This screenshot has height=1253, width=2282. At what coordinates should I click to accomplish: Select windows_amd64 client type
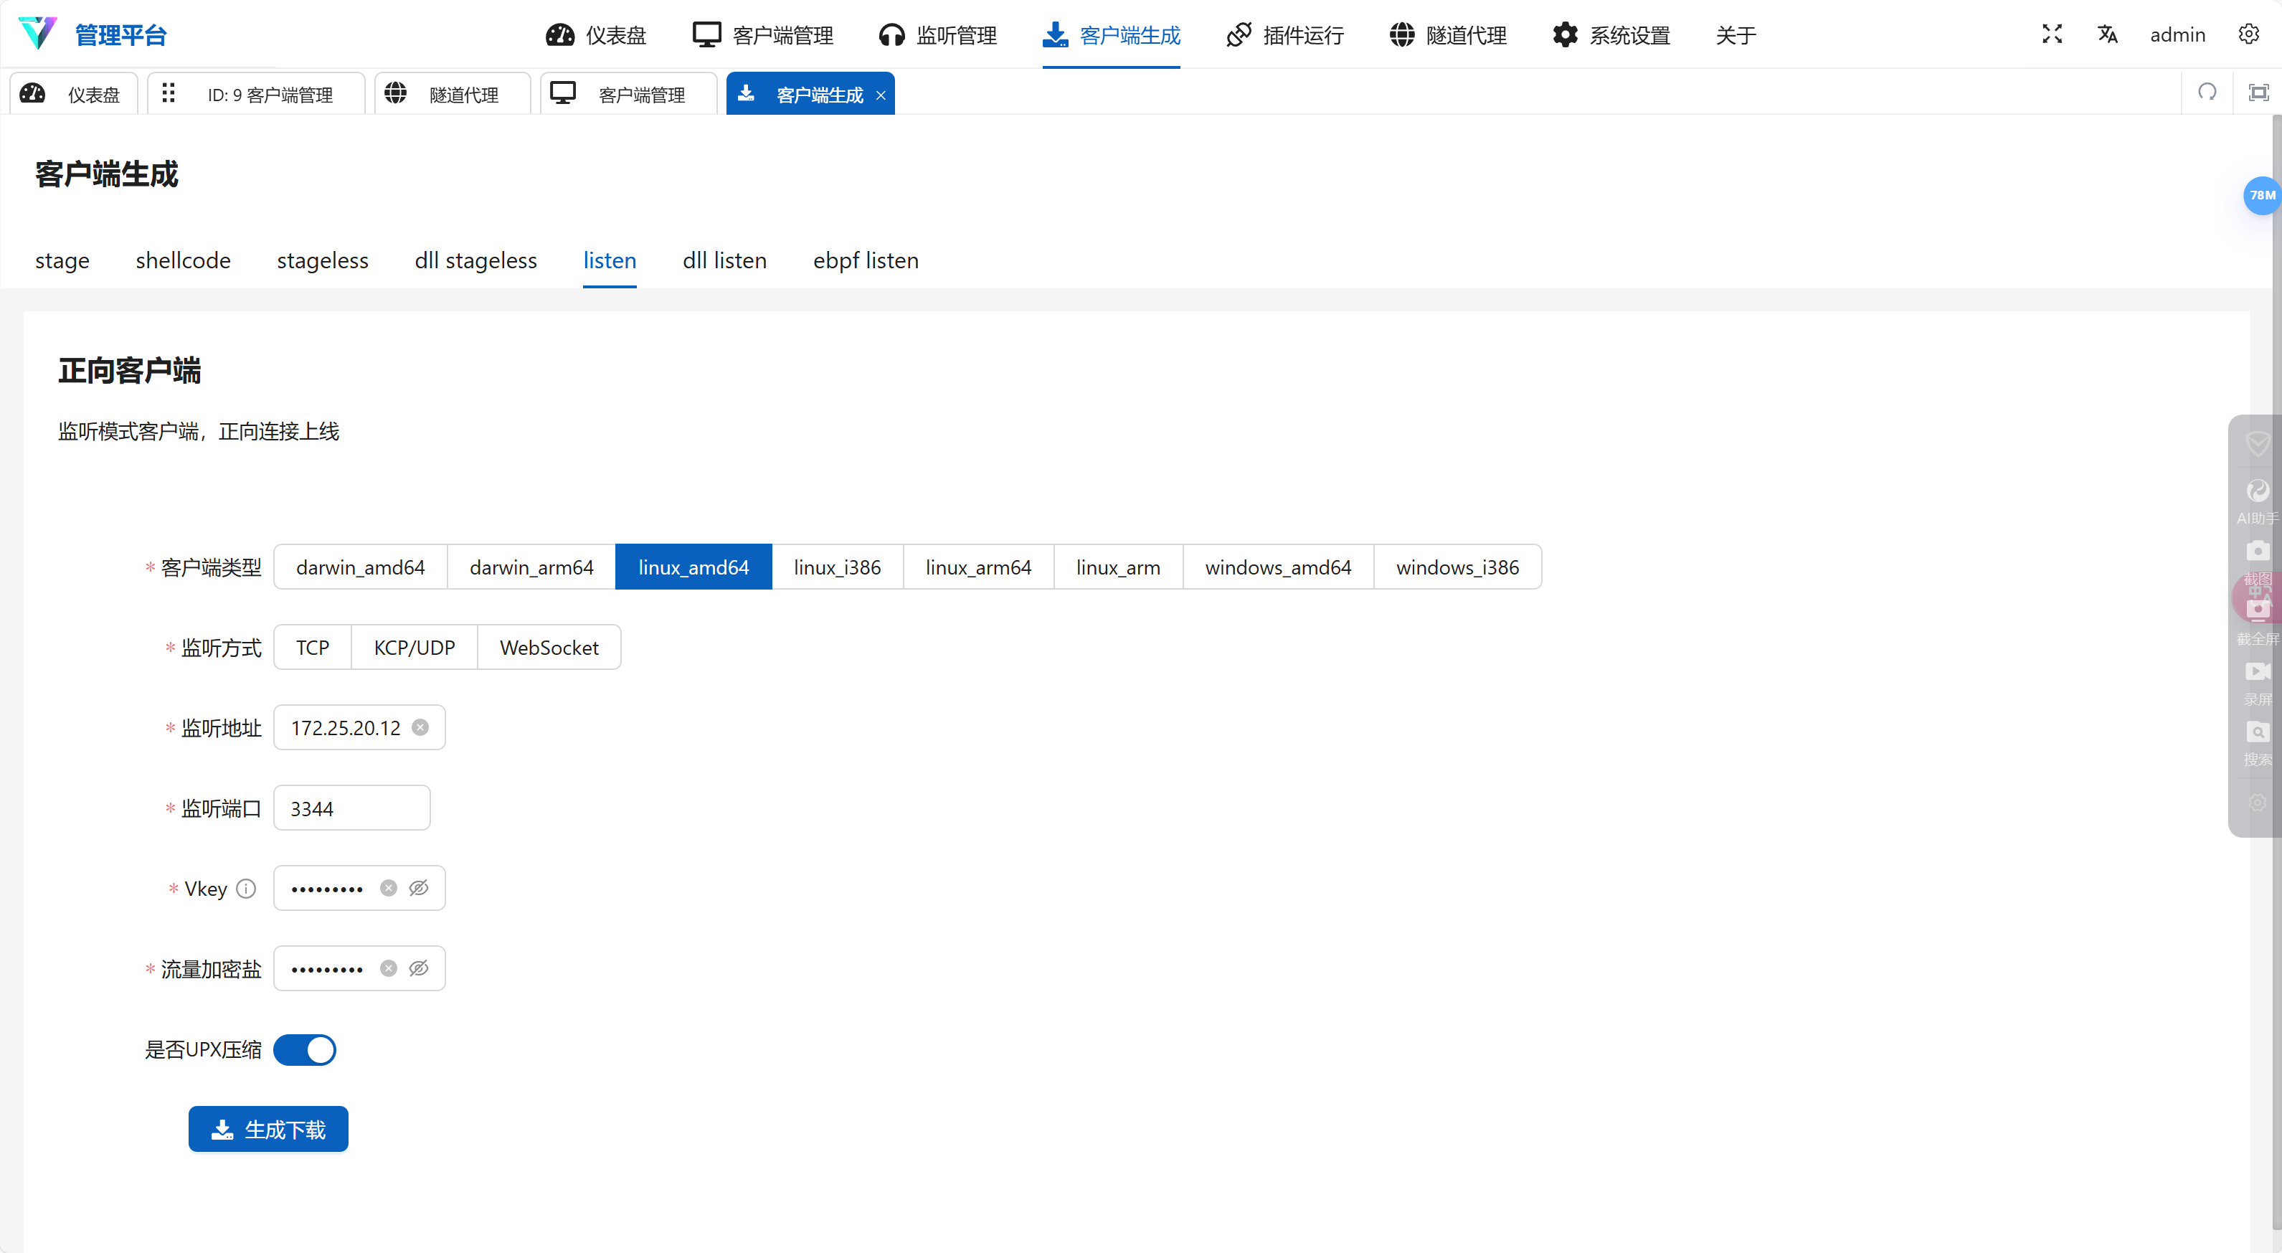click(x=1277, y=567)
